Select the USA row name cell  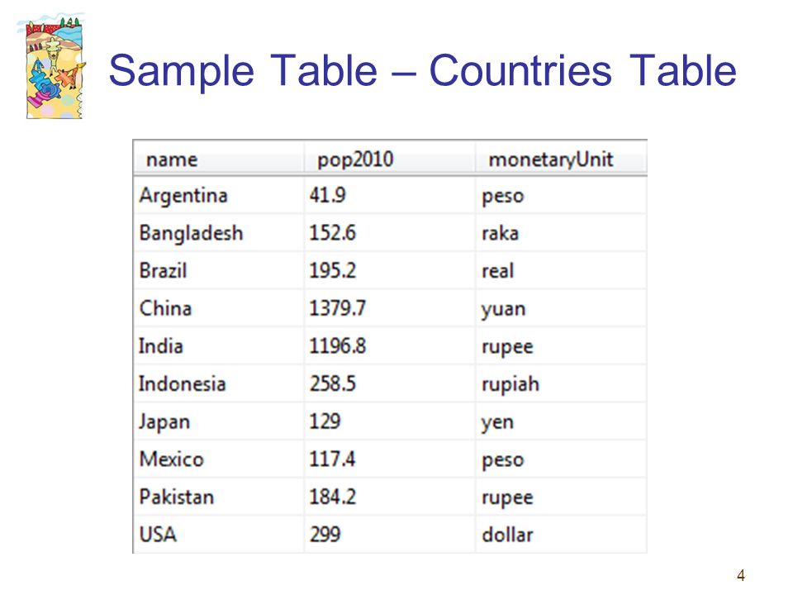[218, 535]
